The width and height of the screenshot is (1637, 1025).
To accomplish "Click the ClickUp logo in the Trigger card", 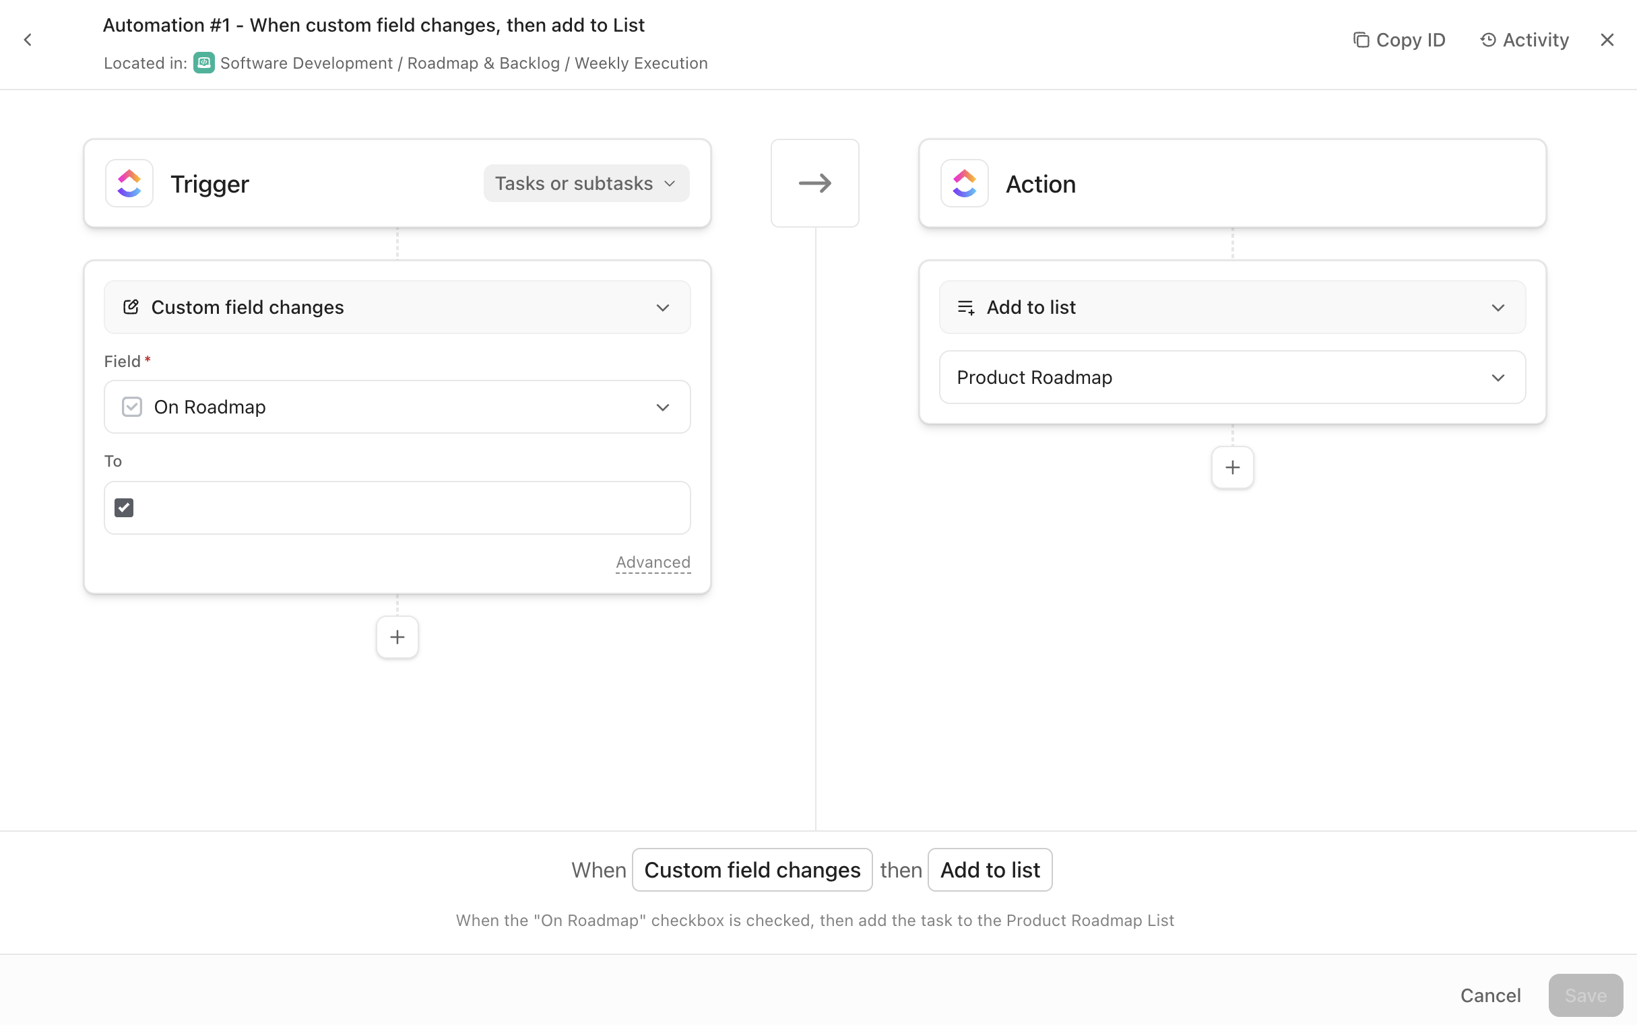I will click(129, 183).
